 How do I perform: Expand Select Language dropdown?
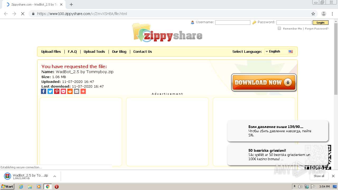point(280,51)
